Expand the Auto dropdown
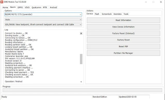The height and width of the screenshot is (100, 165). click(x=43, y=19)
